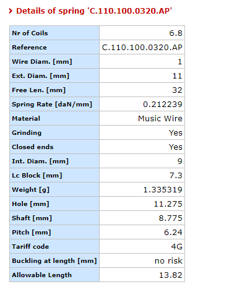
Task: Click the 'Weight [g]' label
Action: (x=30, y=190)
